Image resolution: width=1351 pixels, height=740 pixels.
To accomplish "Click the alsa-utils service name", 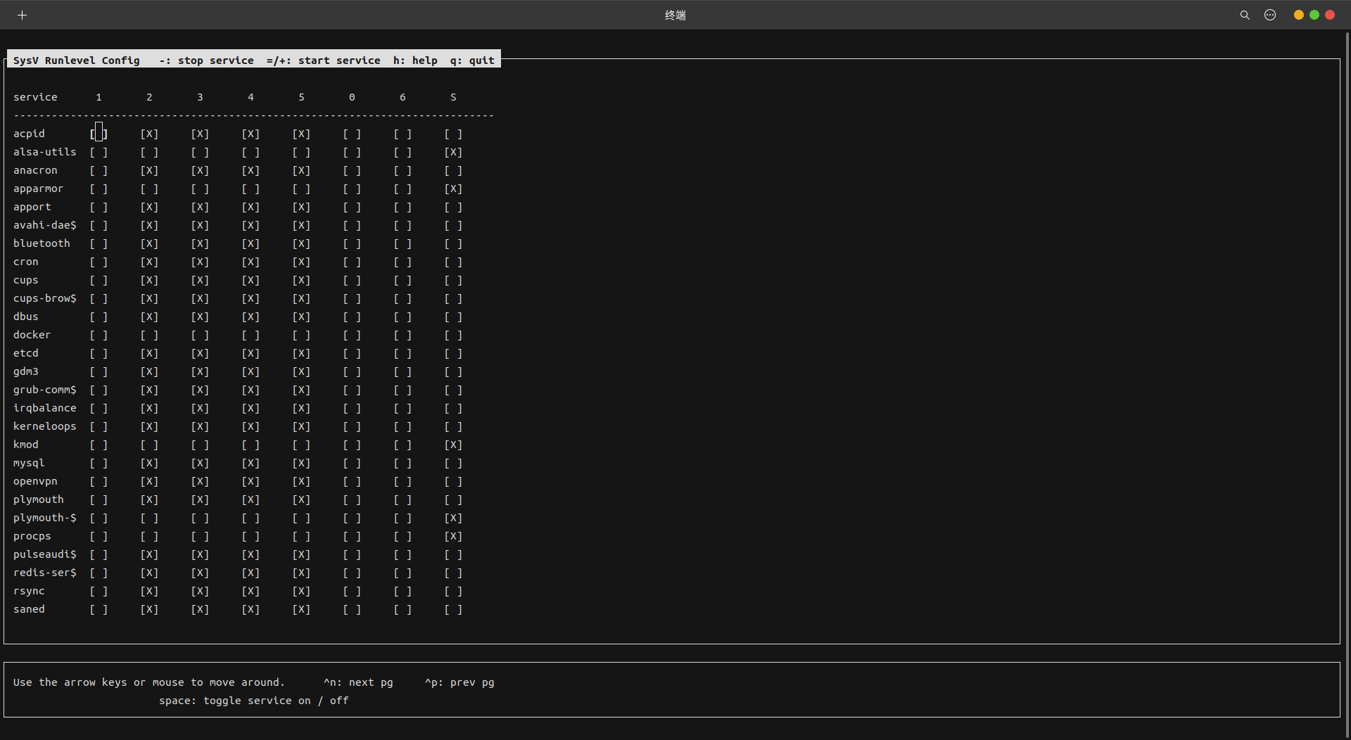I will (x=44, y=152).
